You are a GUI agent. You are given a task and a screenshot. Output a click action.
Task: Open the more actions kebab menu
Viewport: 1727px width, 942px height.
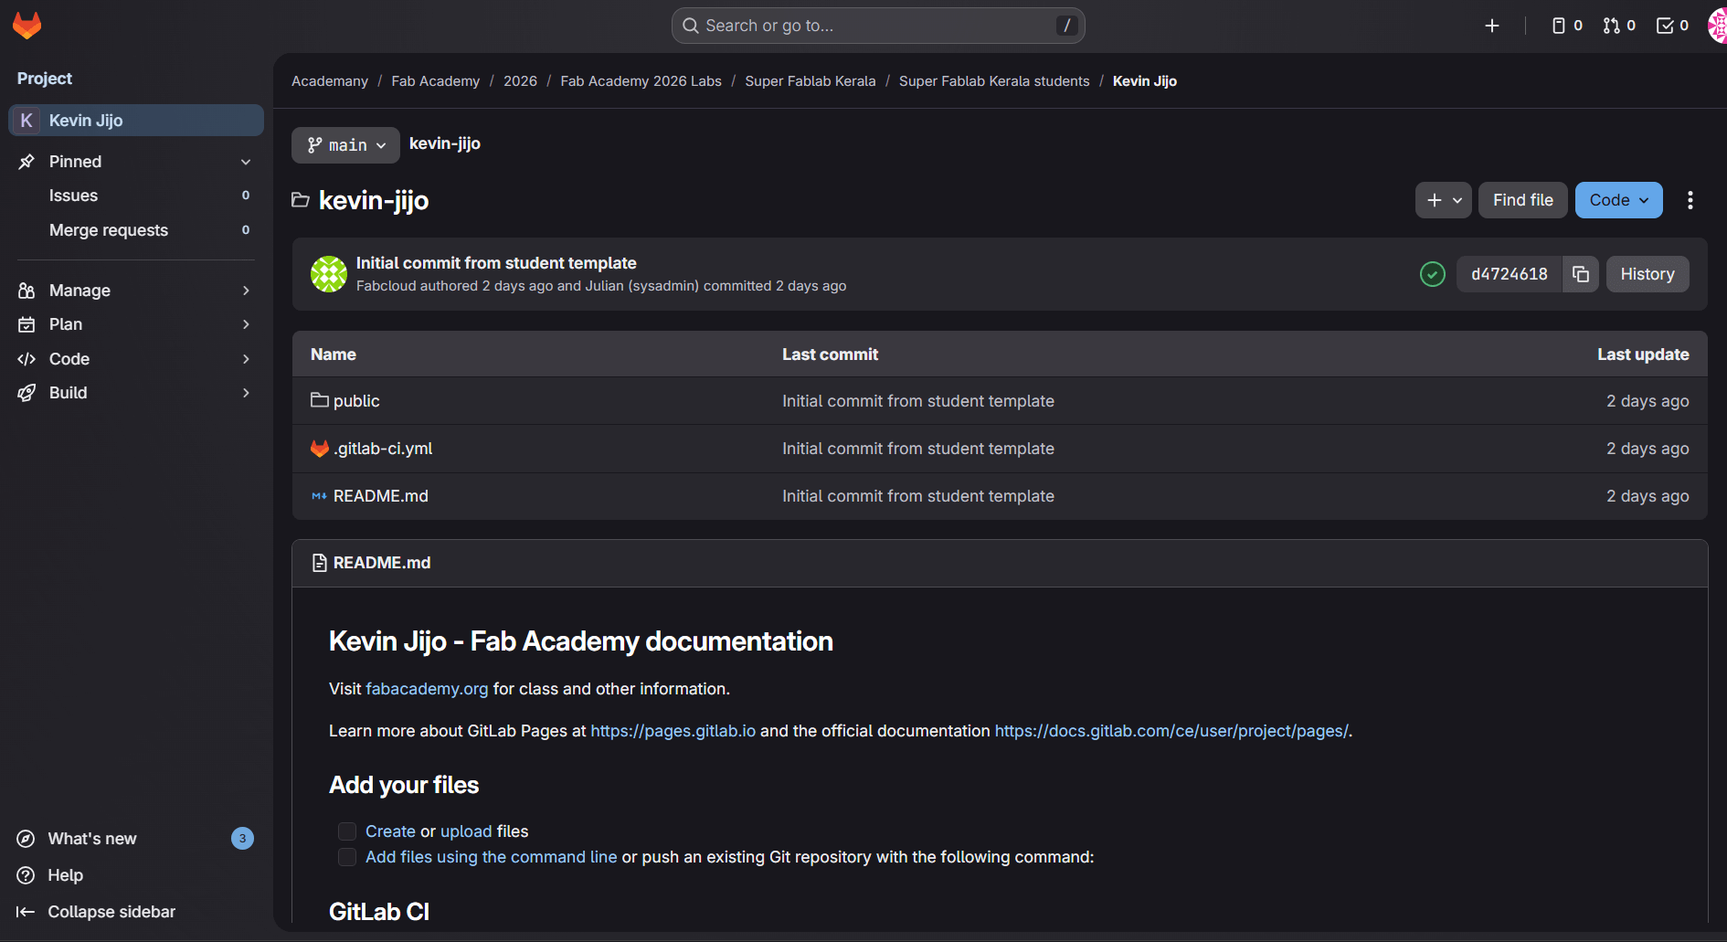[x=1689, y=199]
